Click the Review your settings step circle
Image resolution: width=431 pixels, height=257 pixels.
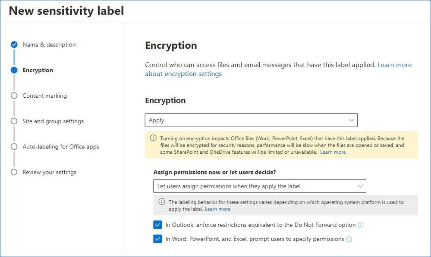click(x=14, y=172)
